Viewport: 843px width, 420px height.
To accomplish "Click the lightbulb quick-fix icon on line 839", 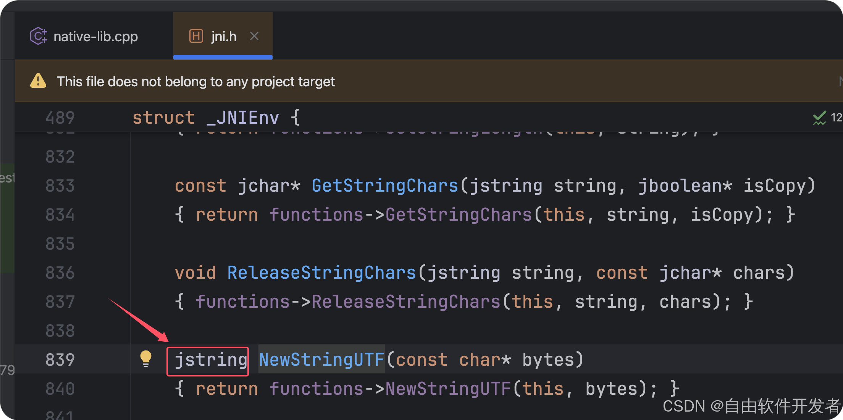I will coord(146,359).
